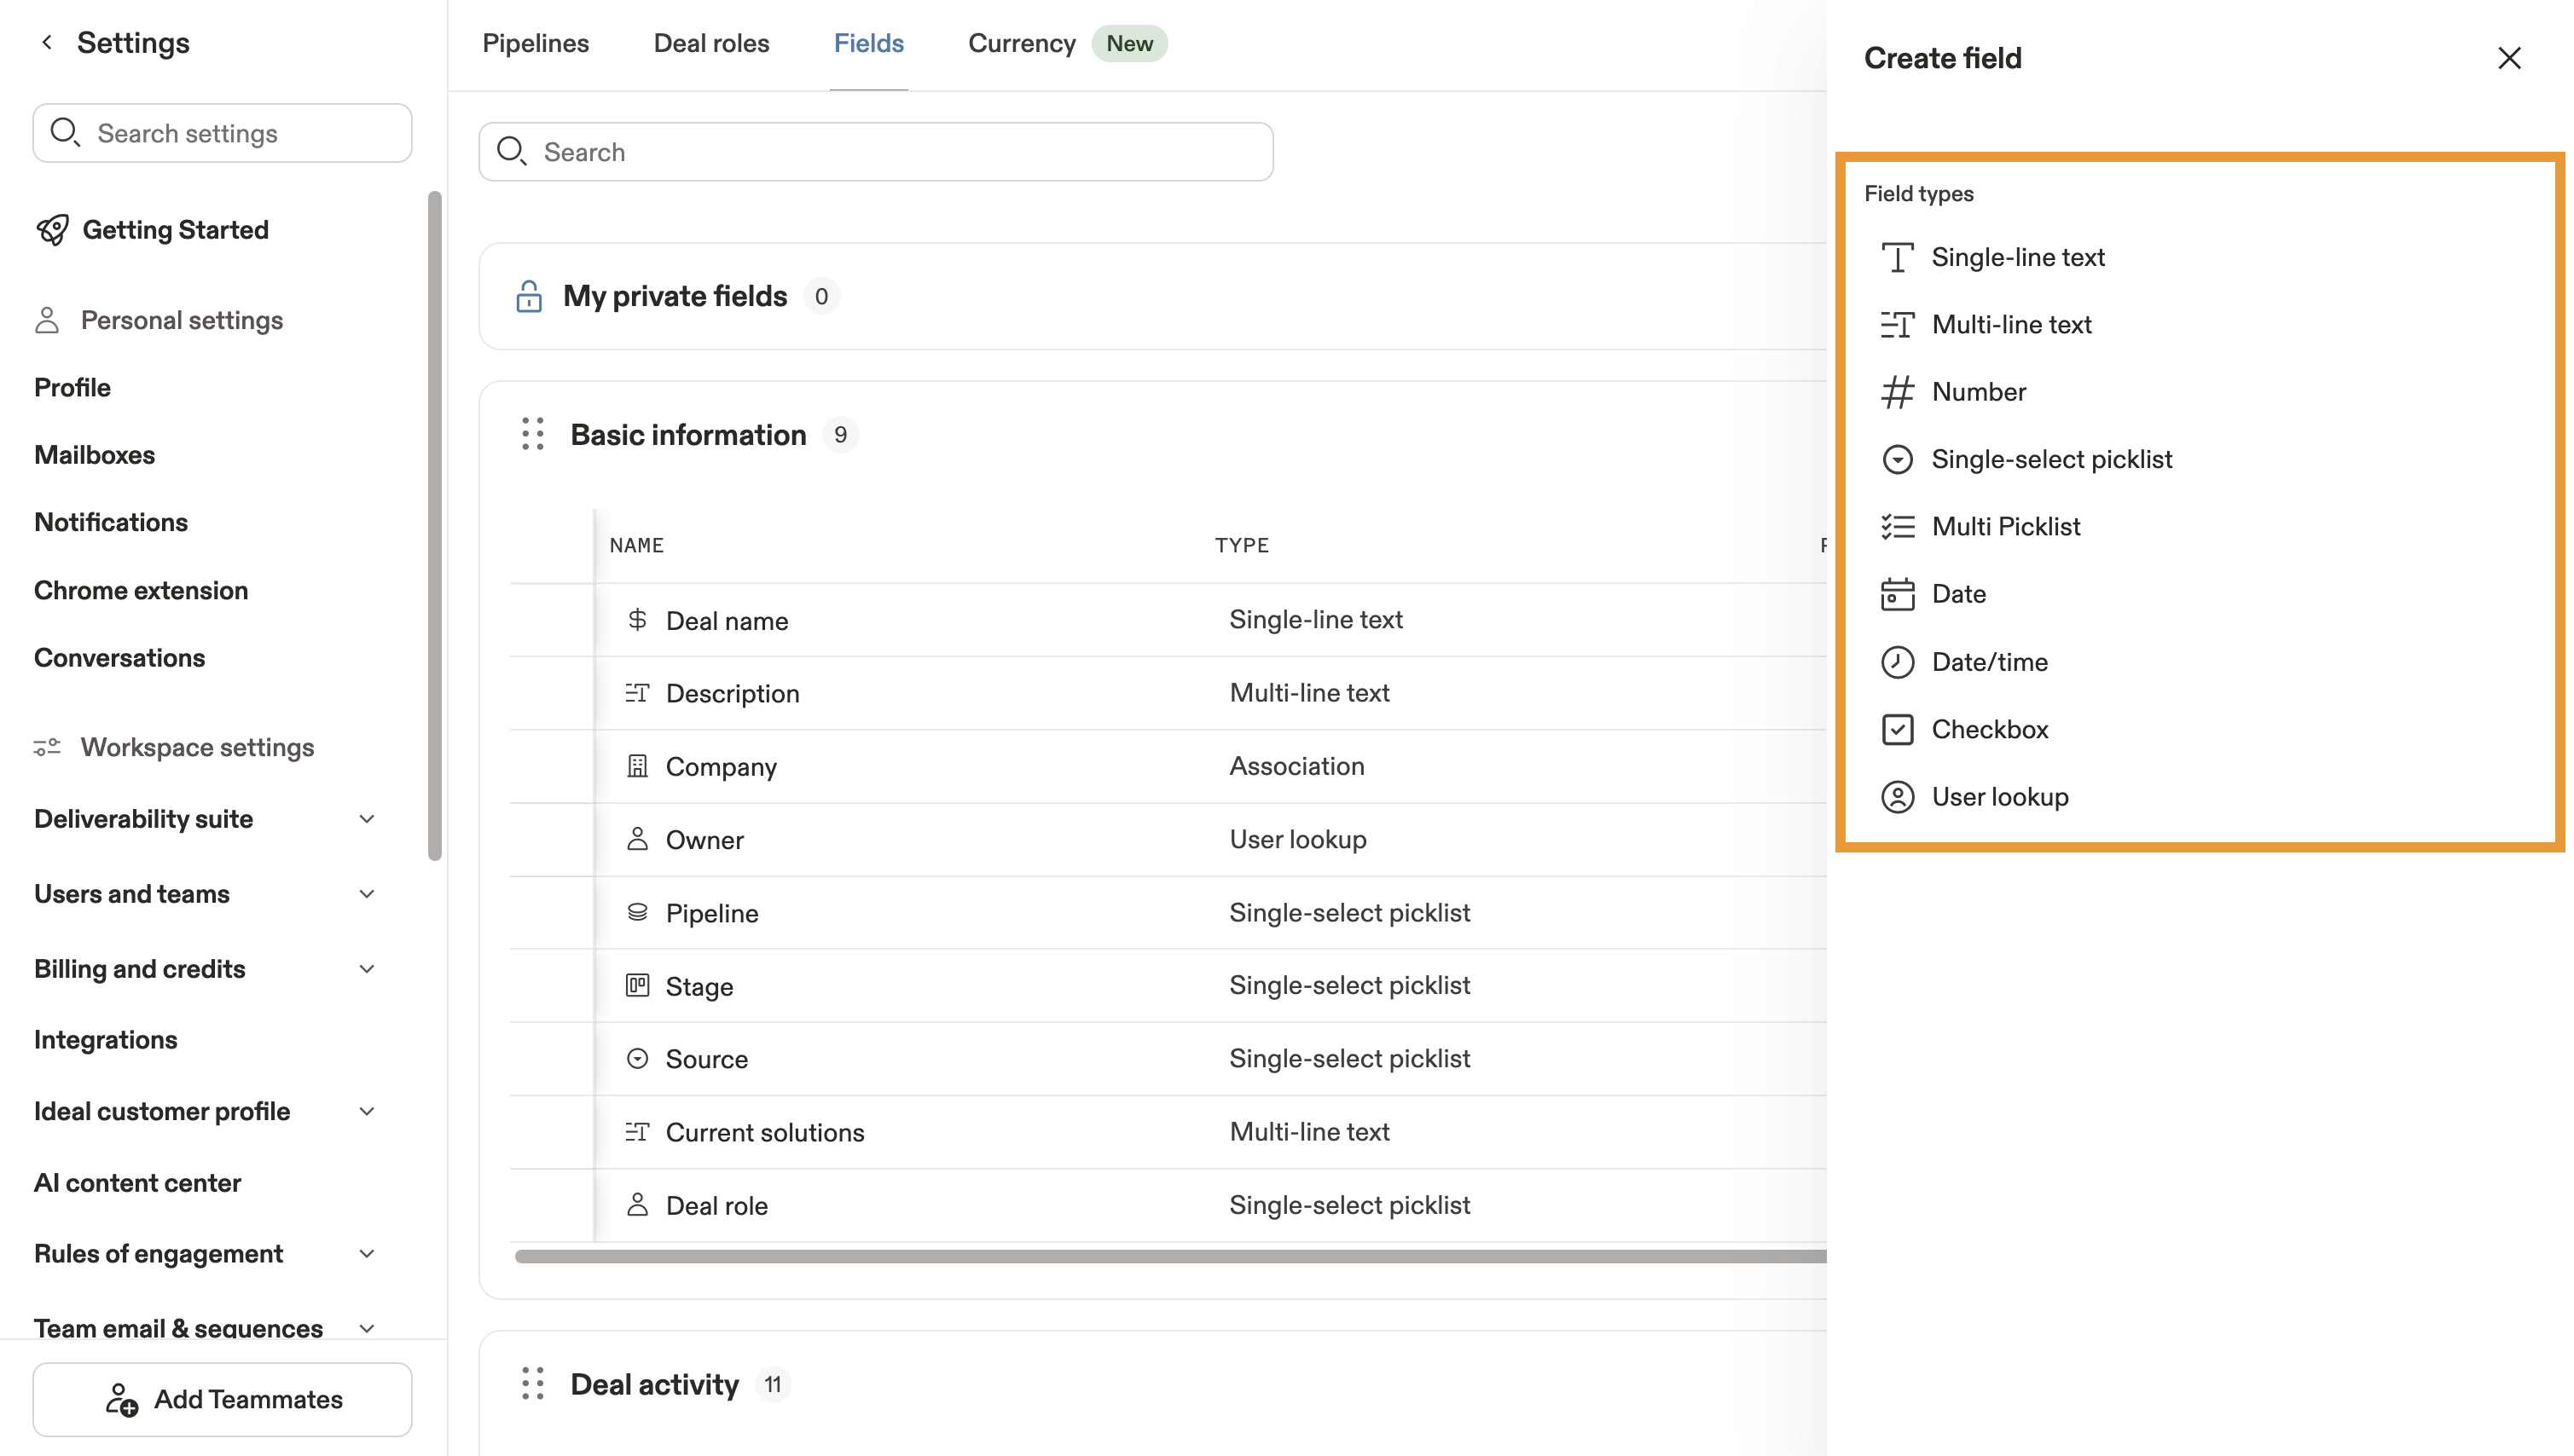
Task: Pick the Multi Picklist icon option
Action: click(x=1897, y=527)
